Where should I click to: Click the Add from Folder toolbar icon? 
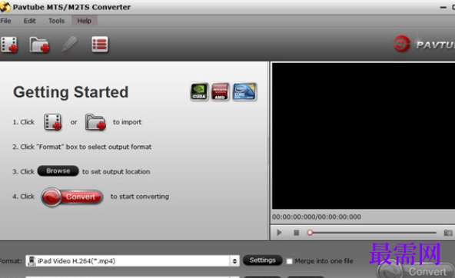[39, 45]
